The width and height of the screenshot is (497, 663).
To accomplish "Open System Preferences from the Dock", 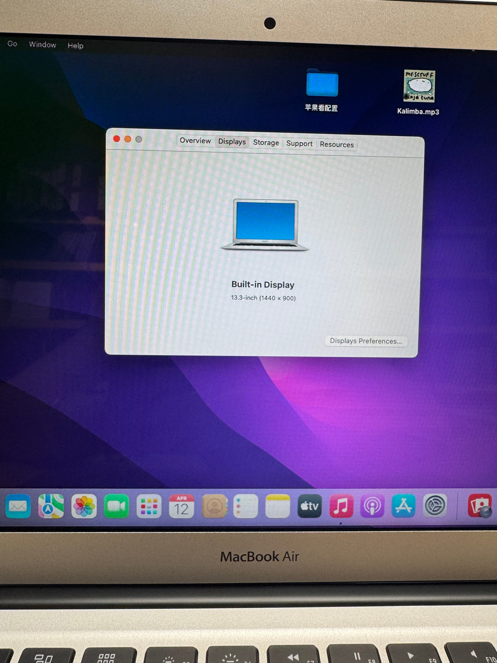I will (435, 506).
